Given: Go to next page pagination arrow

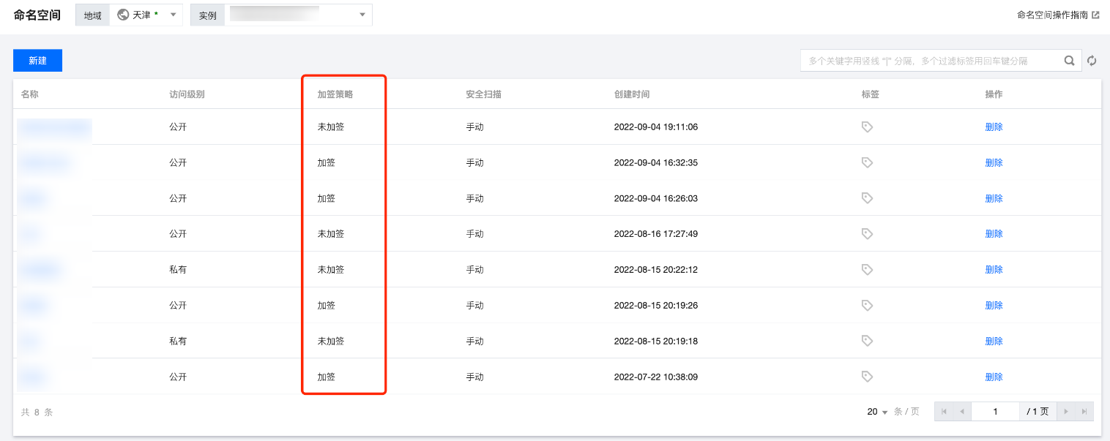Looking at the screenshot, I should tap(1065, 412).
